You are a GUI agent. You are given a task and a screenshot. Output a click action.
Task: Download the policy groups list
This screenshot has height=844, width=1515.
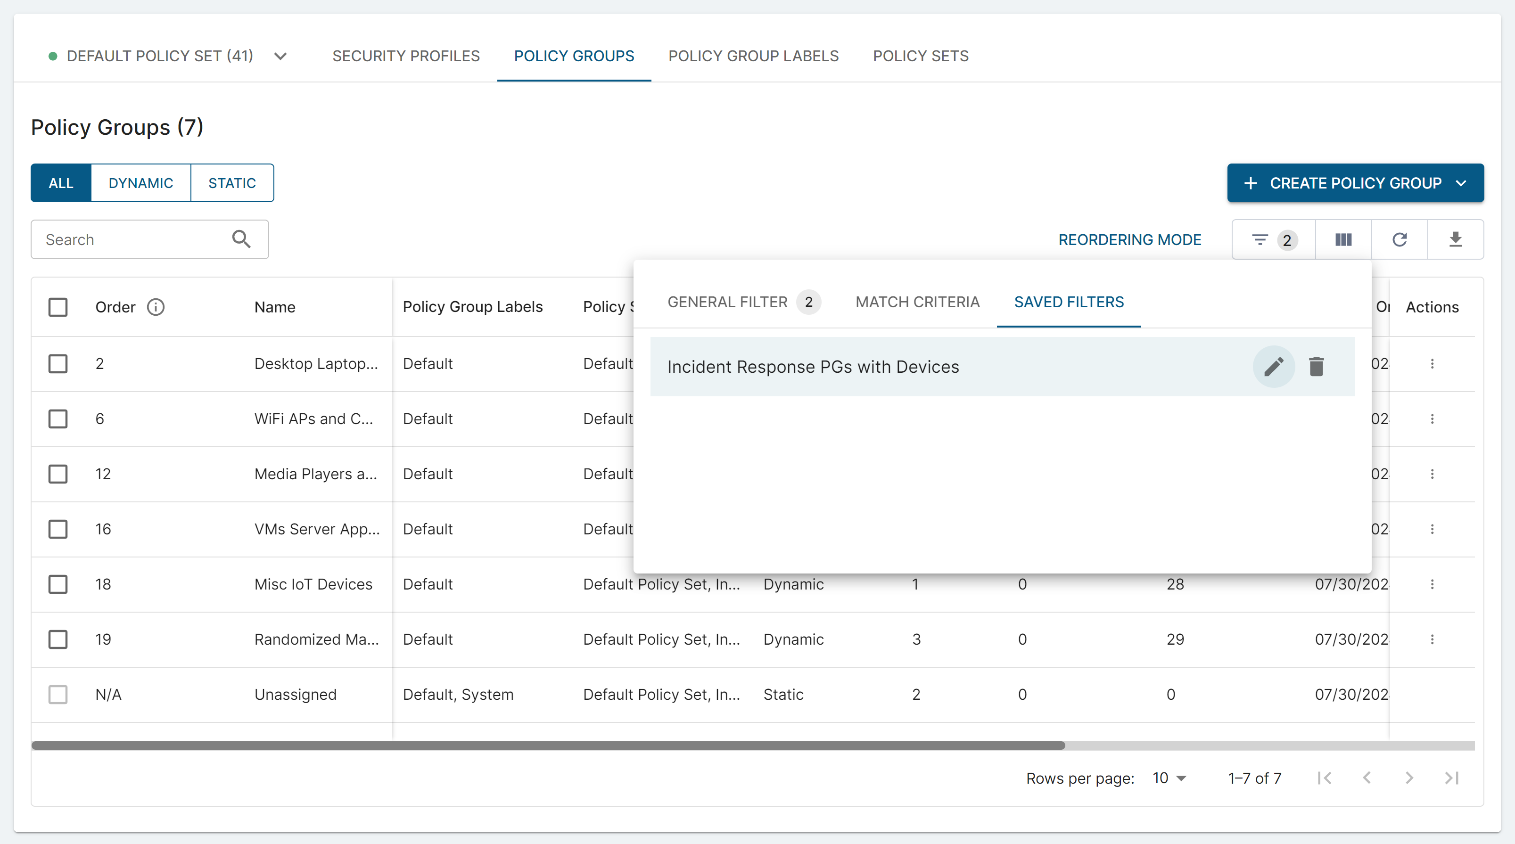tap(1455, 239)
